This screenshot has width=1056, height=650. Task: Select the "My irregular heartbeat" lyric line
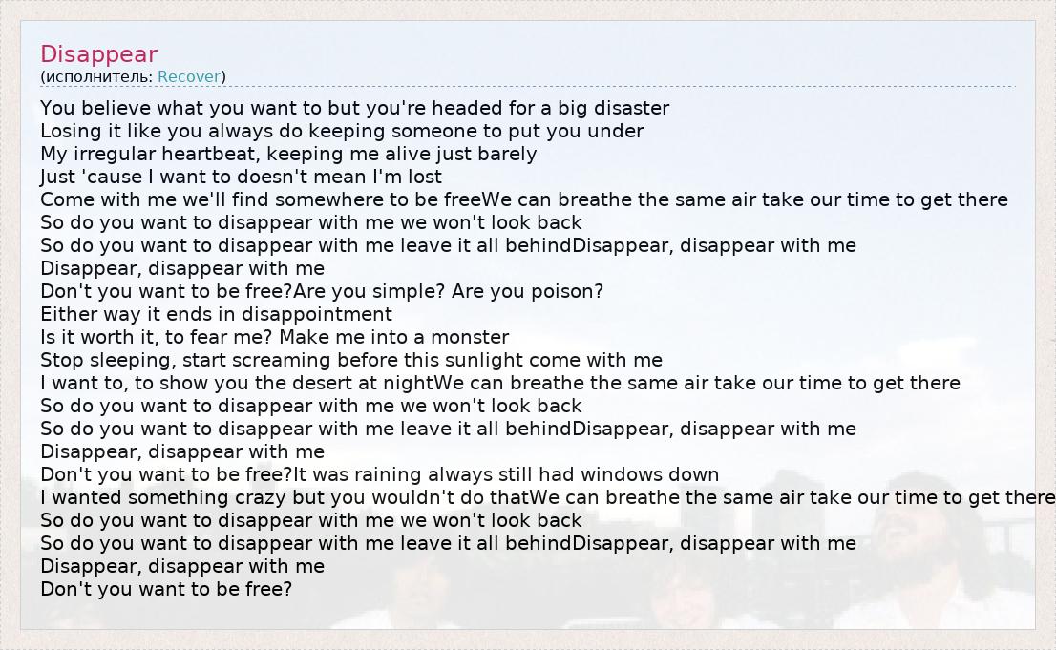click(x=288, y=154)
